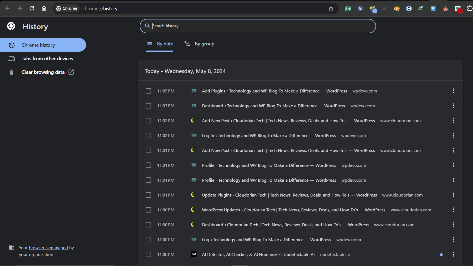The width and height of the screenshot is (473, 266).
Task: Open Update Plugins Cloudorian Tech link
Action: click(x=289, y=195)
